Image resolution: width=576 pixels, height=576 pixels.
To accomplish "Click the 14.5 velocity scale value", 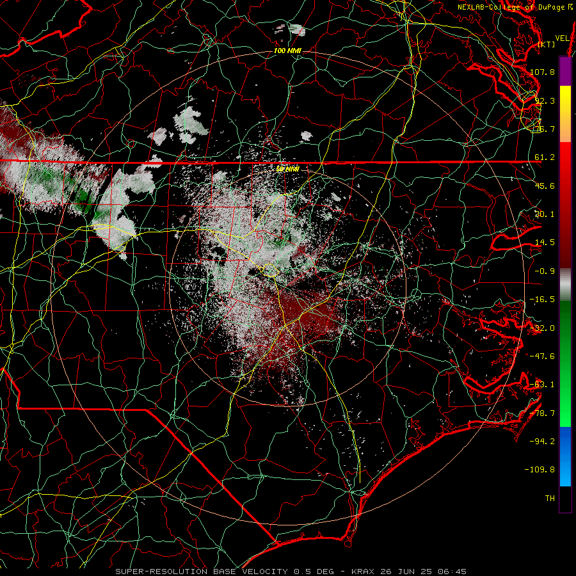I will tap(545, 243).
